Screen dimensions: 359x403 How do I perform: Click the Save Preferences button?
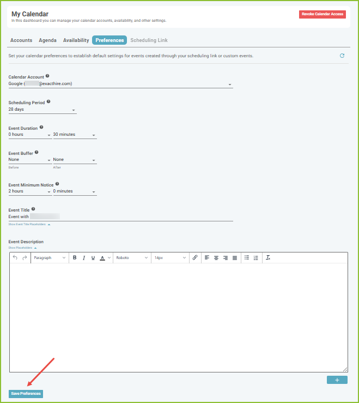coord(26,394)
